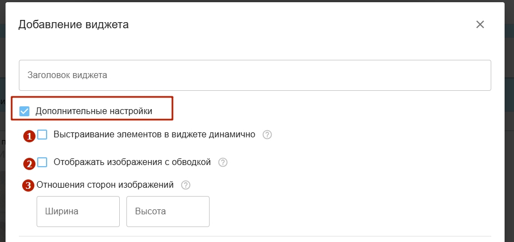Focus the Ширина input field
The height and width of the screenshot is (242, 514).
pos(78,211)
